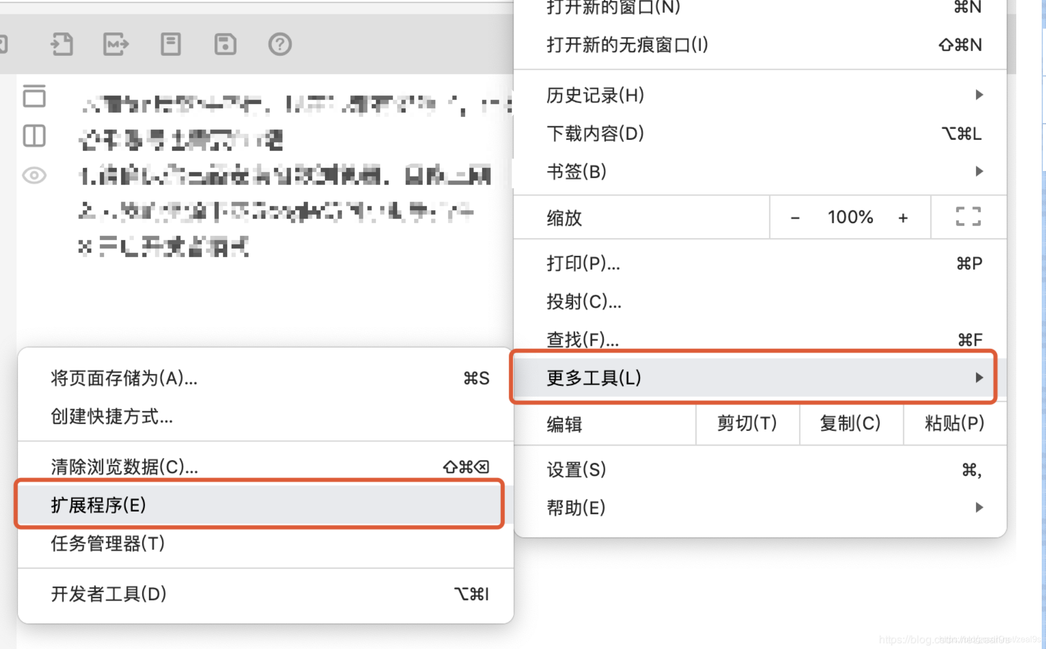Click the single-pane layout icon in sidebar
The height and width of the screenshot is (649, 1046).
click(x=35, y=96)
